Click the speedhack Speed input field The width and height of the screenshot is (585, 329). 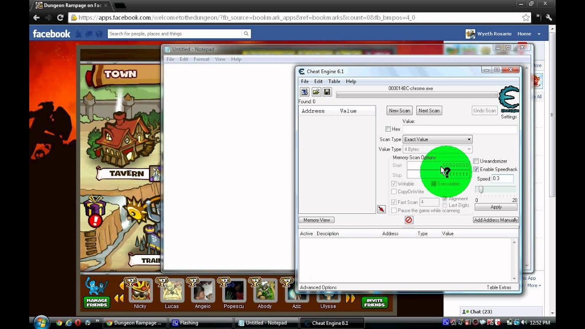[502, 179]
